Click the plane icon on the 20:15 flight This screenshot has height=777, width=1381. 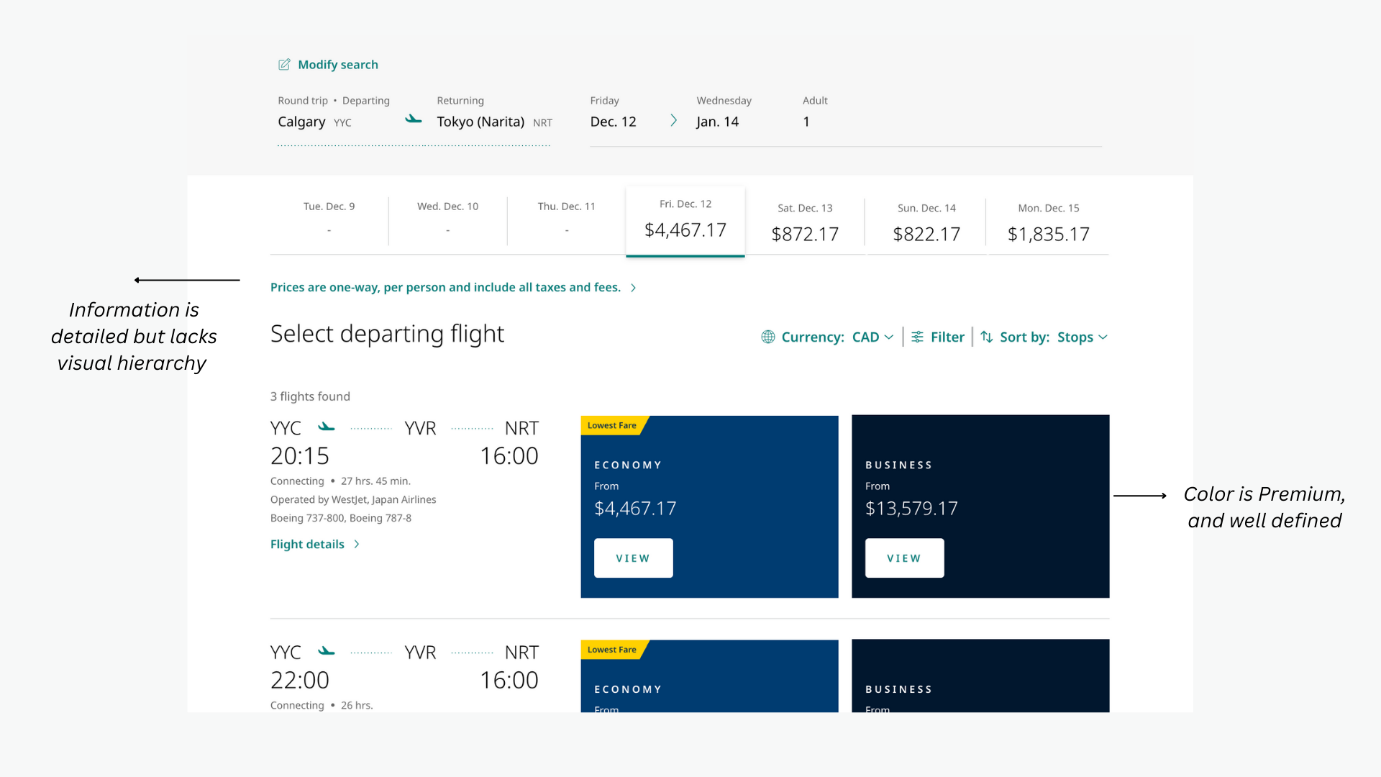pyautogui.click(x=327, y=427)
